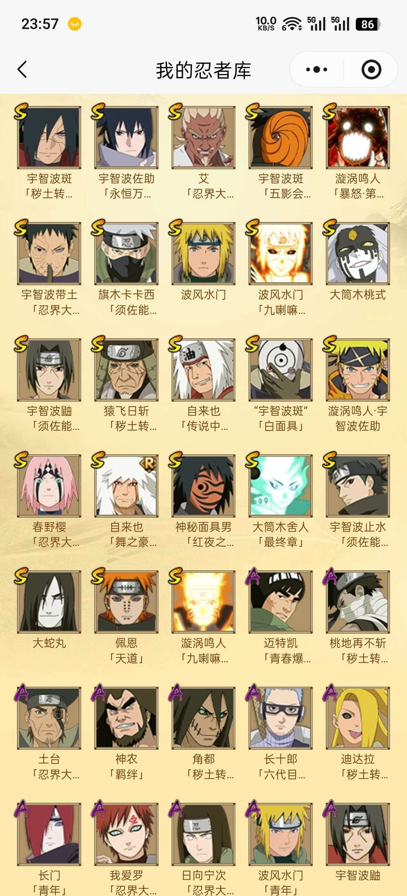The image size is (407, 896).
Task: Select the red-haired 我爱罗 avatar
Action: pos(126,834)
